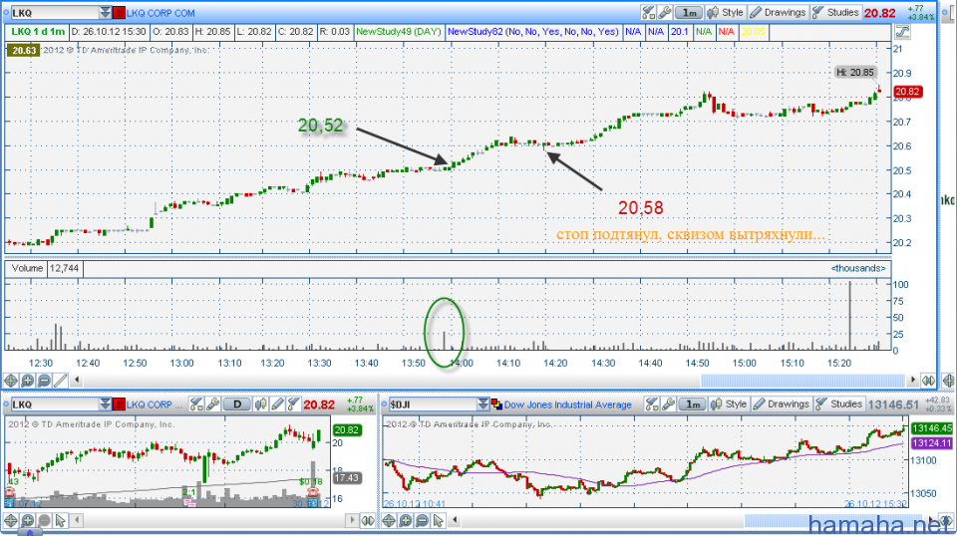
Task: Click truncated LKQ CORP name in daily chart
Action: click(155, 404)
